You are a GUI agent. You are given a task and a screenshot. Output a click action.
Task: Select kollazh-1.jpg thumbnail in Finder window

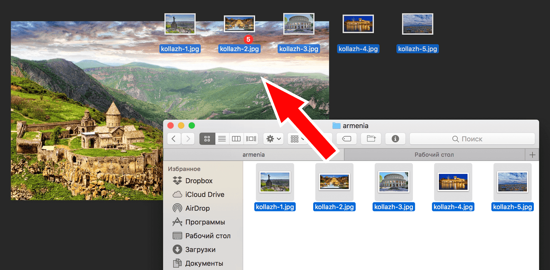(275, 182)
